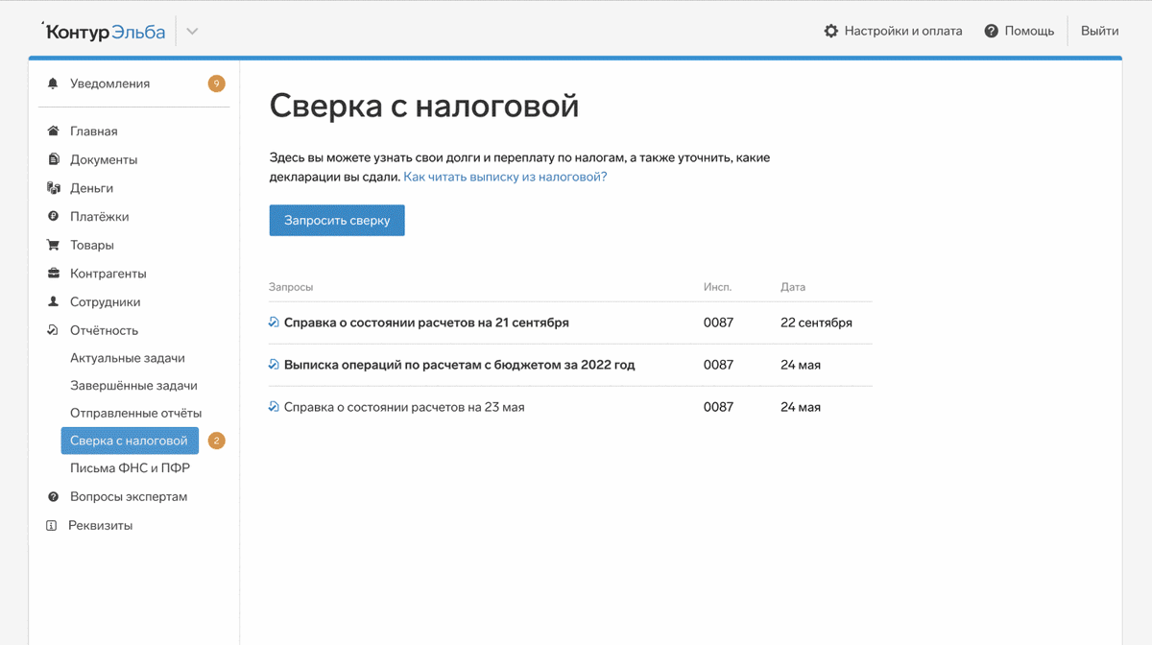This screenshot has width=1152, height=645.
Task: Click the home icon next to Главная
Action: [x=53, y=131]
